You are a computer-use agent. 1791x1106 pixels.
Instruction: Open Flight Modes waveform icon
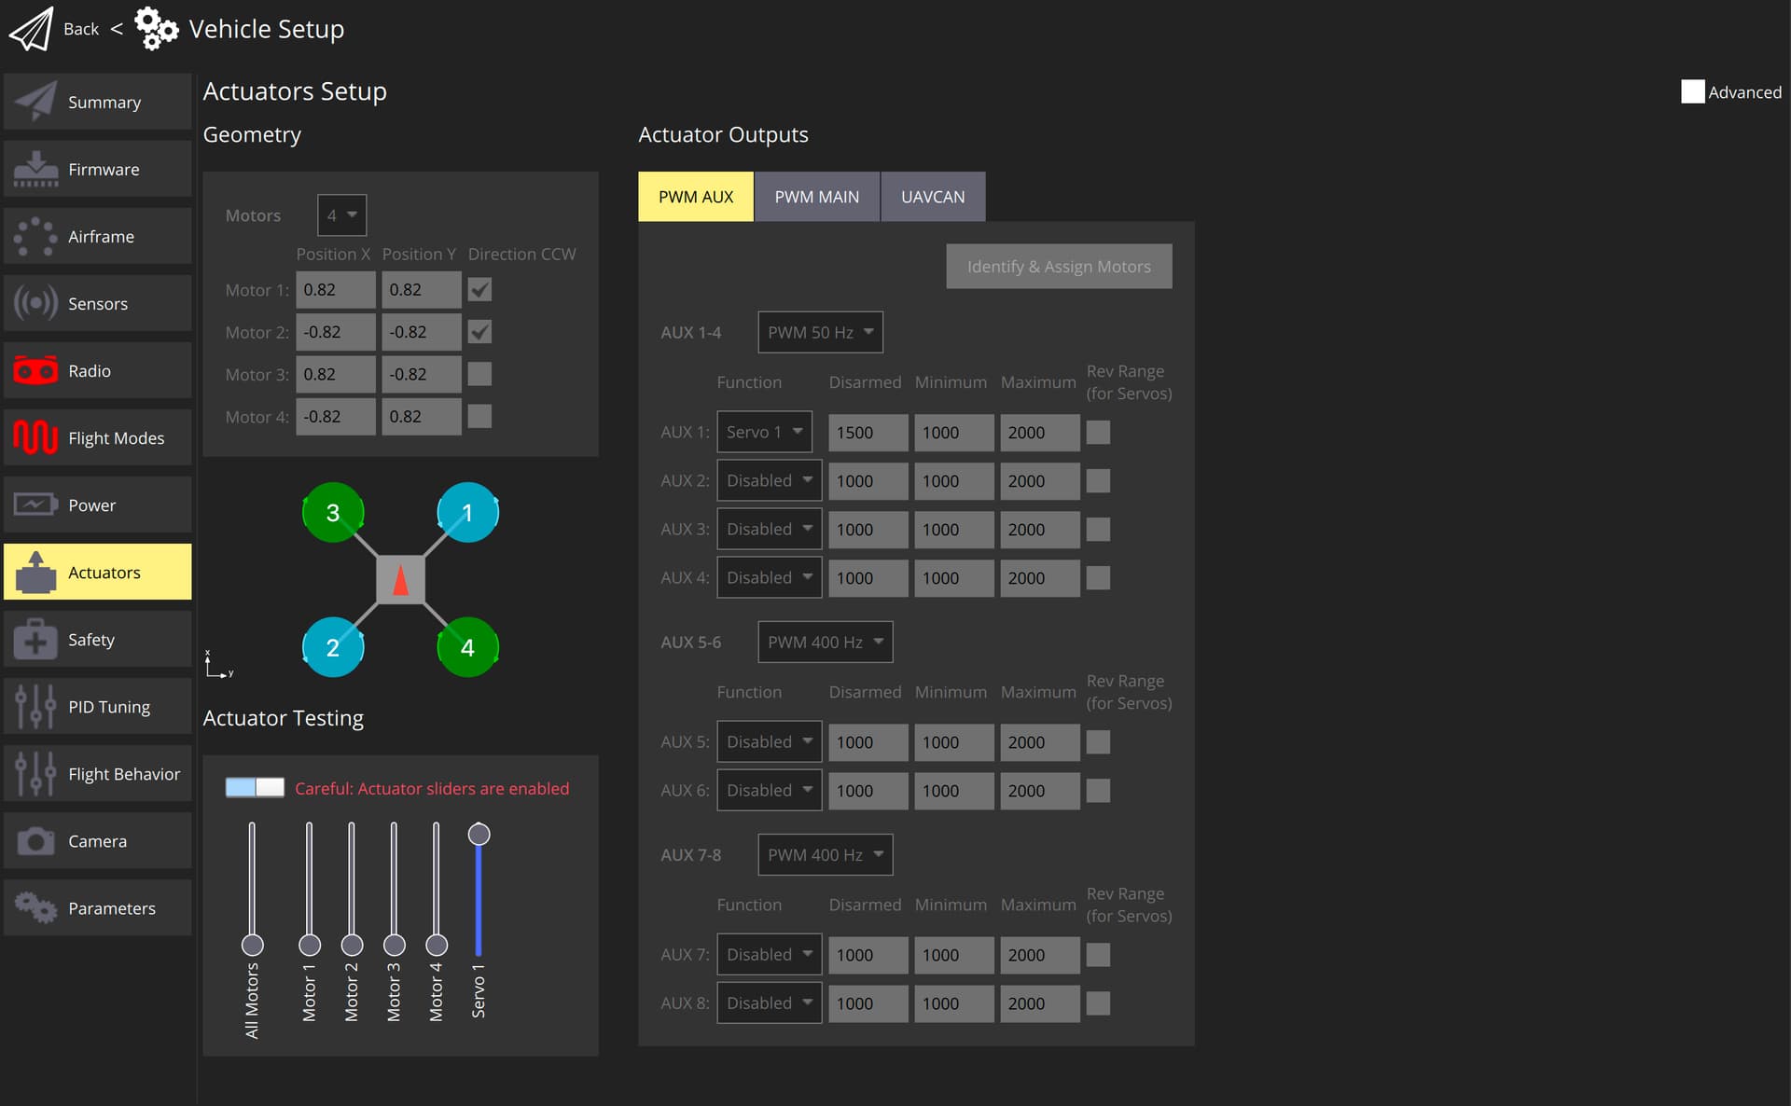[x=35, y=437]
